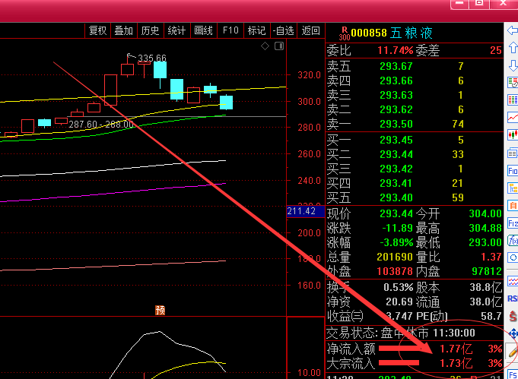The height and width of the screenshot is (379, 518).
Task: Click the 总量 value 201690
Action: pyautogui.click(x=395, y=257)
